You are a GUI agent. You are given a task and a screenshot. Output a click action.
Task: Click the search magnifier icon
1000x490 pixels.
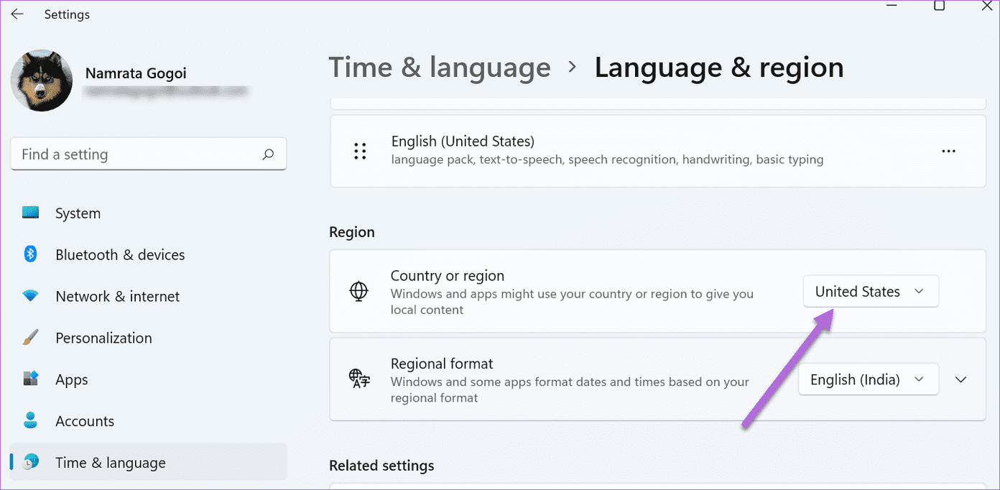pyautogui.click(x=268, y=154)
